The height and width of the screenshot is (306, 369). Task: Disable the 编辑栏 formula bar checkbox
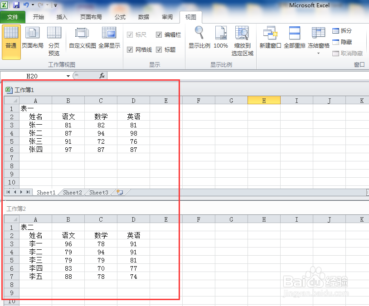coord(160,34)
